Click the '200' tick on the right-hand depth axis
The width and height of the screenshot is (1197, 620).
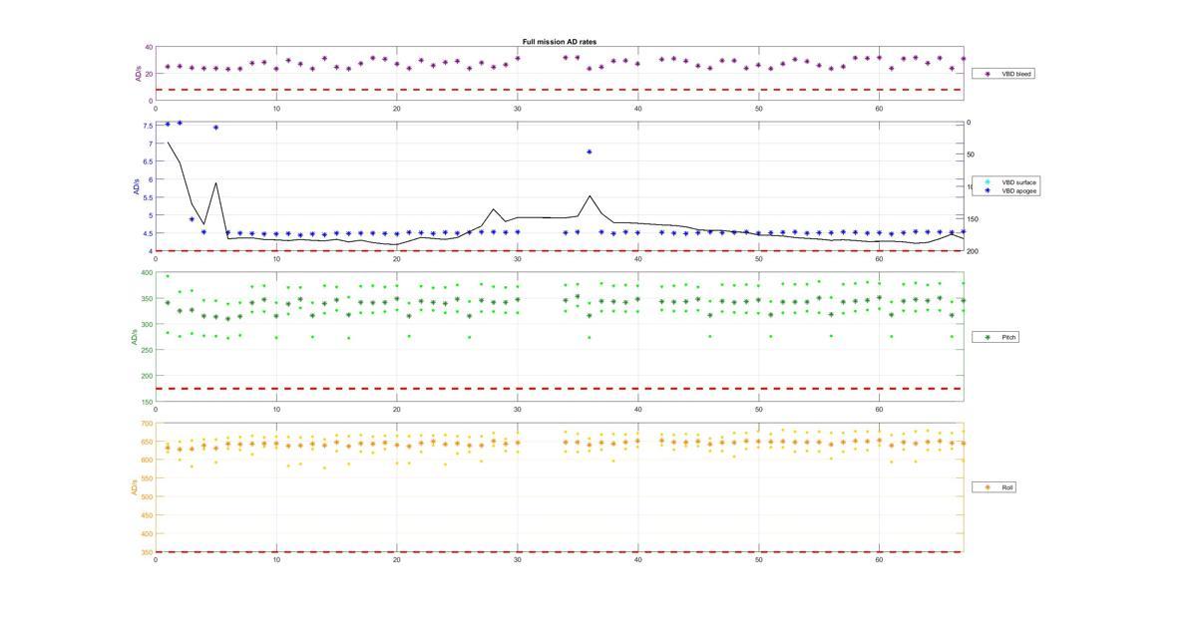[x=973, y=251]
